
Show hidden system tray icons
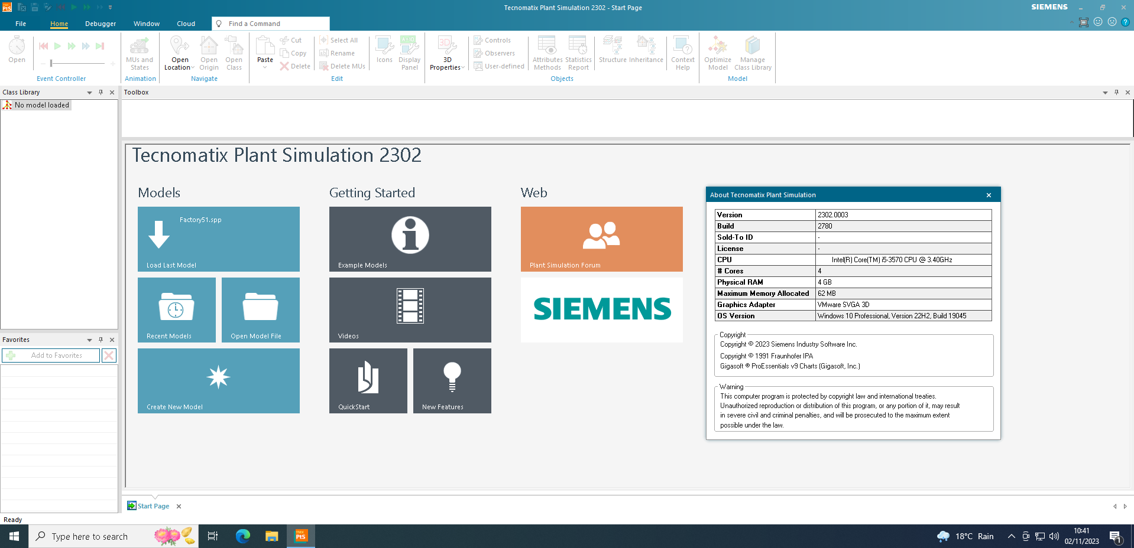[1012, 536]
